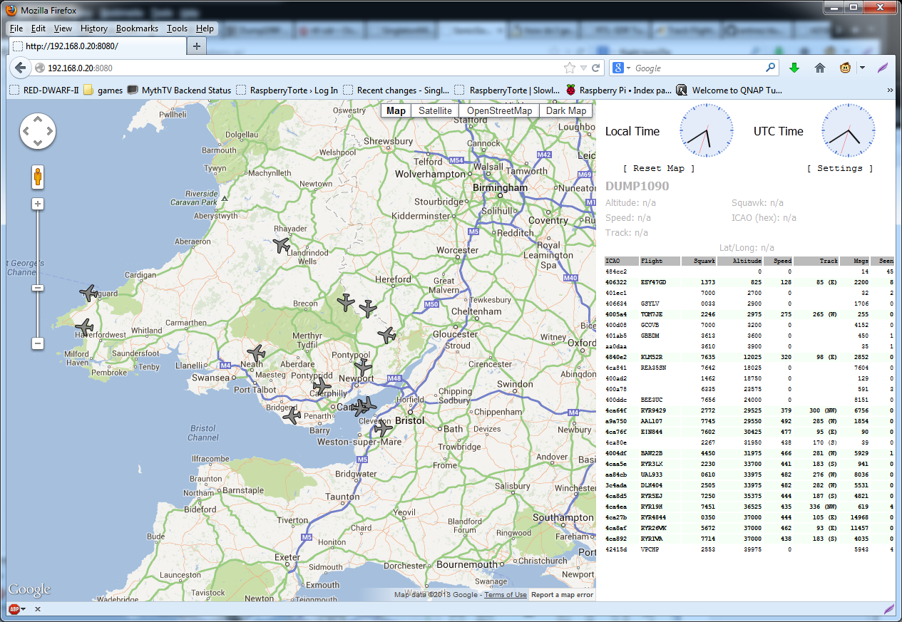The image size is (902, 622).
Task: Open search engine dropdown next to Google icon
Action: [627, 68]
